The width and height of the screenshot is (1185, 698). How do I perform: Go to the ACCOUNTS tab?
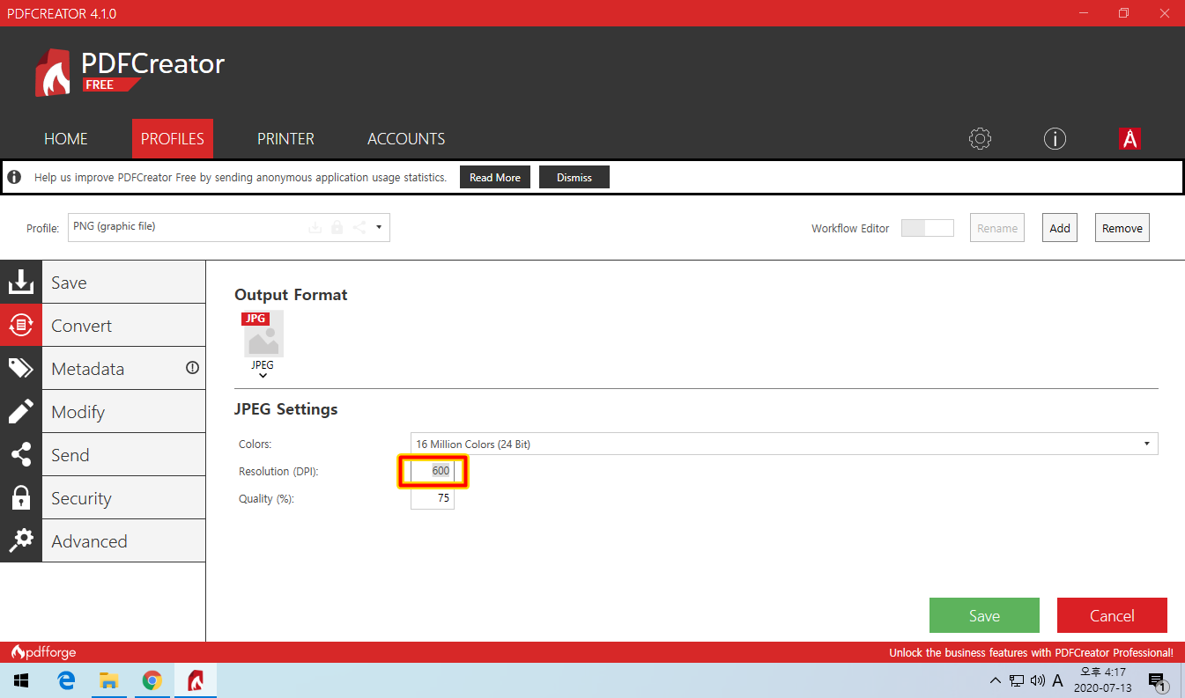tap(406, 138)
